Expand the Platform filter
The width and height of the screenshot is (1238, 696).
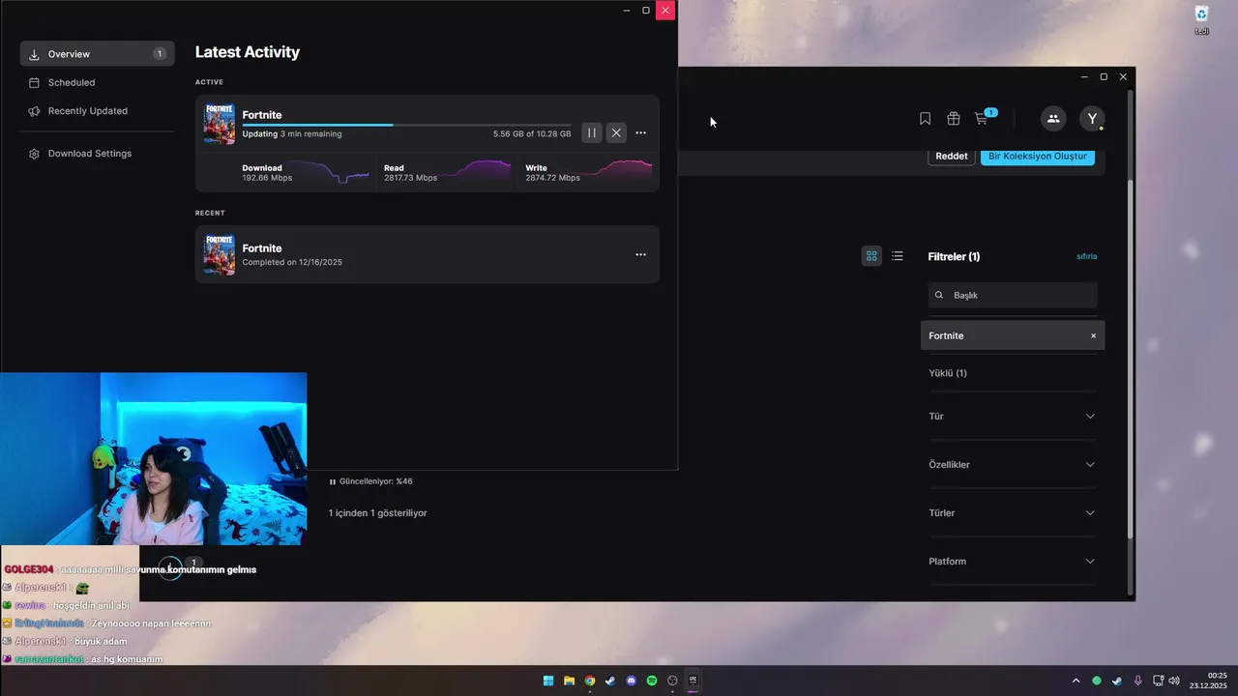pos(1013,562)
